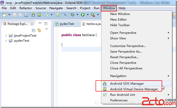Open the Navigate menu

(56, 8)
